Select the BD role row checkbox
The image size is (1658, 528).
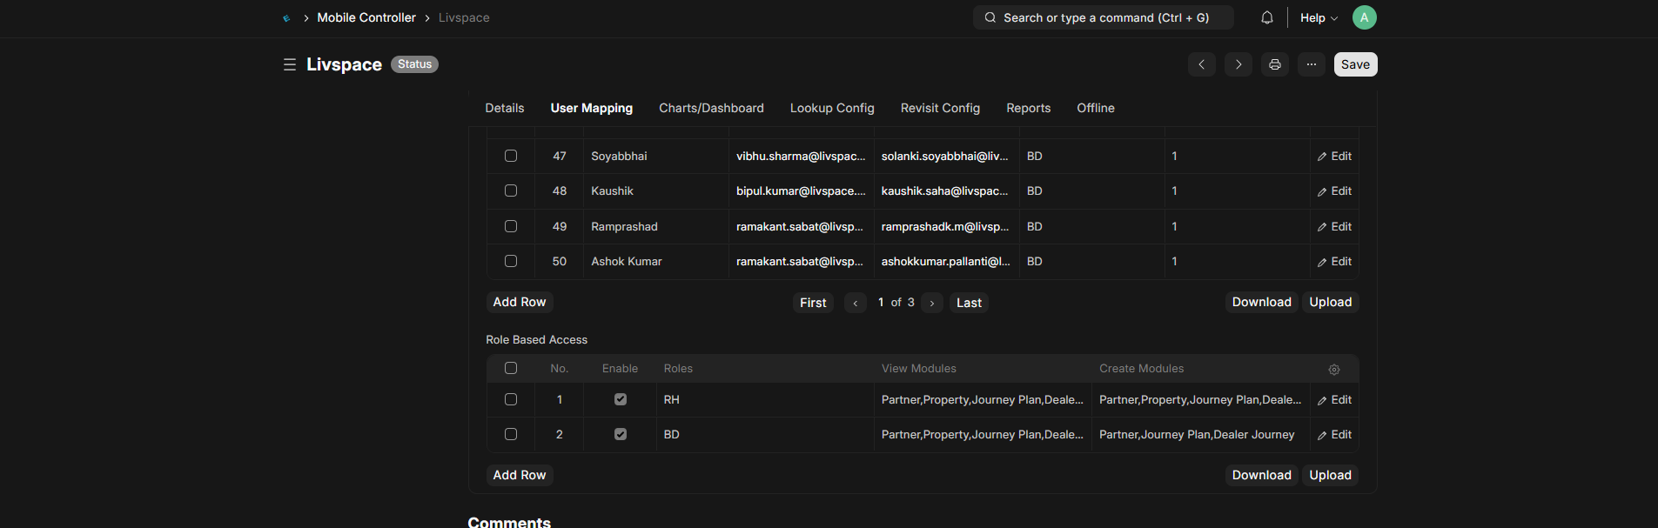click(511, 434)
